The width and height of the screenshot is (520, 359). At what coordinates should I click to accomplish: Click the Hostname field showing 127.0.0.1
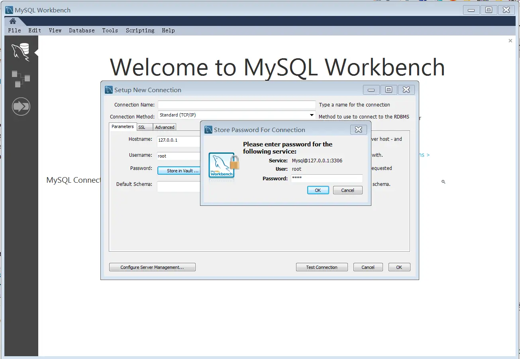(179, 142)
